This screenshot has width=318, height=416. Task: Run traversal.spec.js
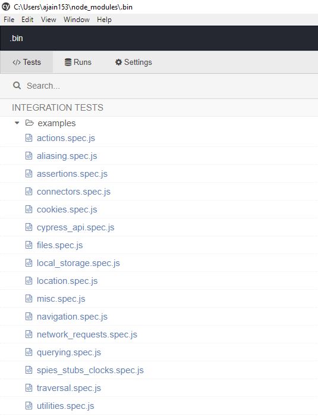(69, 388)
